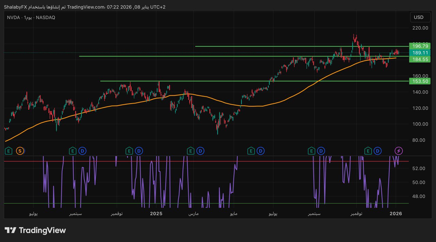Click the D dividend icon nearest the lightning icon

click(x=377, y=151)
